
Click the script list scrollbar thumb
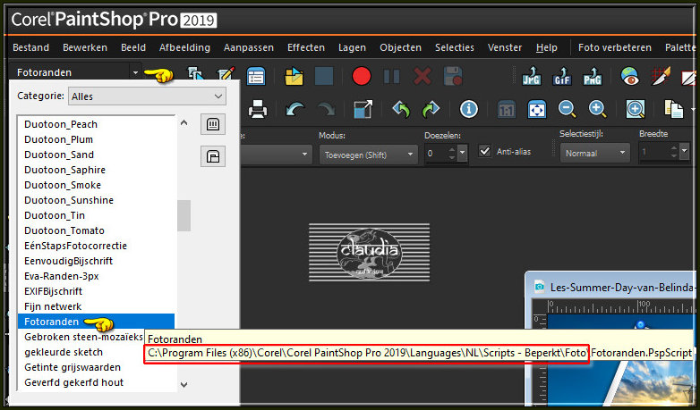point(184,215)
